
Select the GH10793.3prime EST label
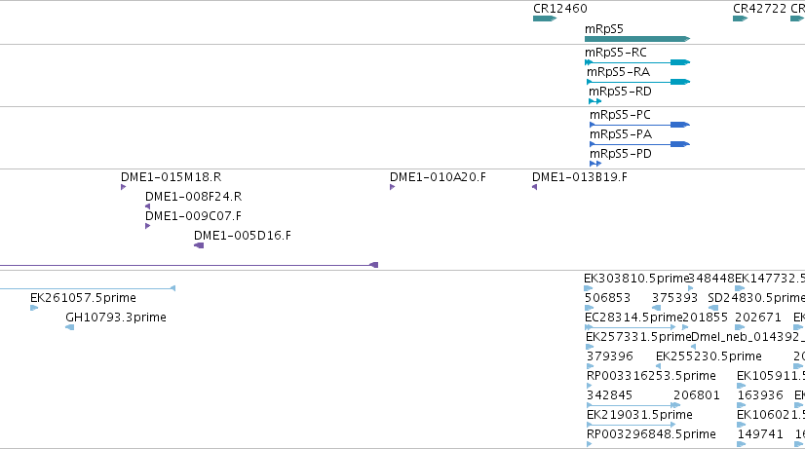116,318
